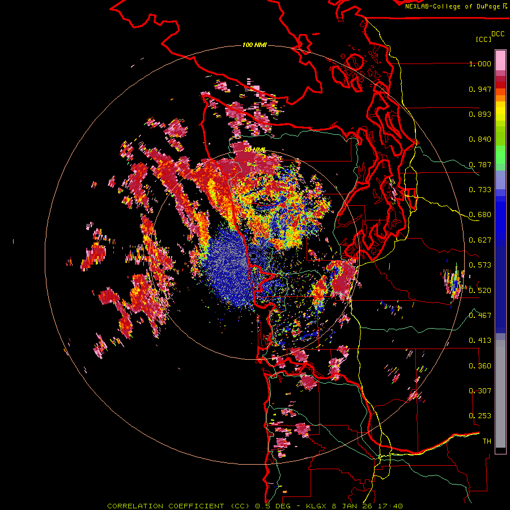Image resolution: width=510 pixels, height=510 pixels.
Task: Click the 0.680 scale value
Action: 480,215
